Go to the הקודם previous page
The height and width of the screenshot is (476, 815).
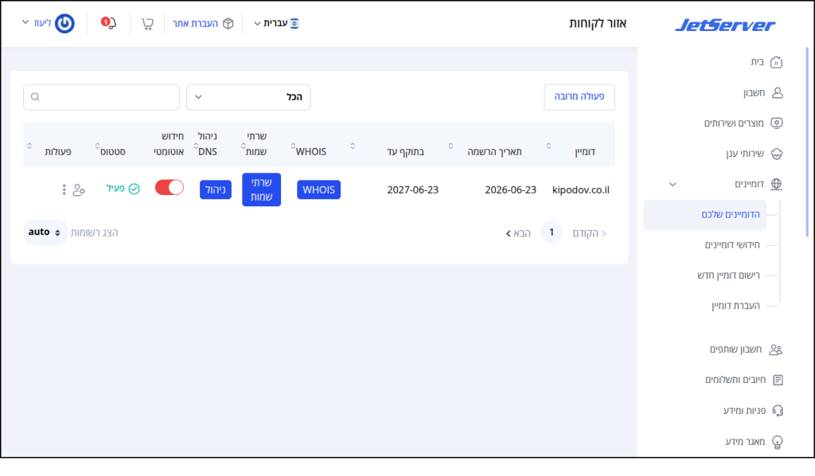point(589,233)
